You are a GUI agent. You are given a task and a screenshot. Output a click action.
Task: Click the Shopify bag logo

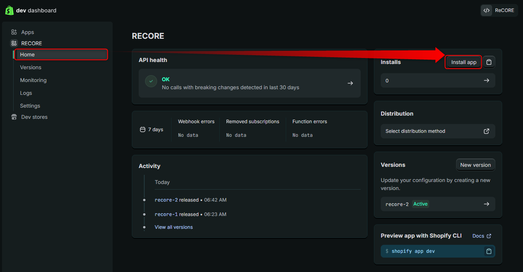click(x=9, y=10)
